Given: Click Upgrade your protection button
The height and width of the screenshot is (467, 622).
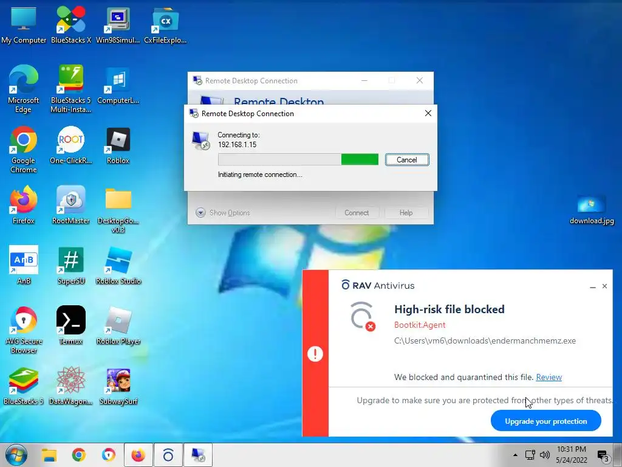Looking at the screenshot, I should click(546, 421).
